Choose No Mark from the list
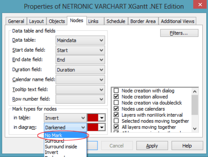208x157 pixels. pyautogui.click(x=65, y=135)
